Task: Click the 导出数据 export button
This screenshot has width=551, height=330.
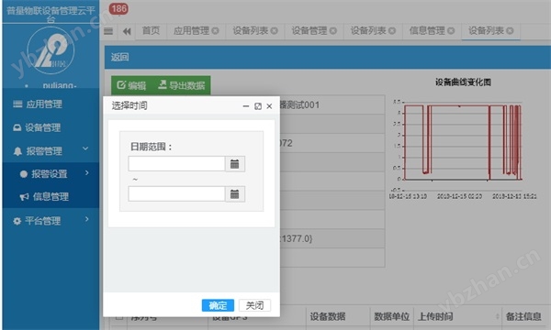Action: [182, 85]
